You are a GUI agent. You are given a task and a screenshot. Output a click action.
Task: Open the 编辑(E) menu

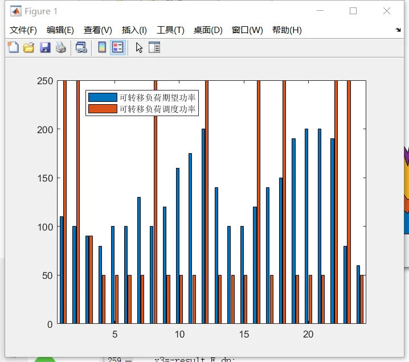point(60,30)
